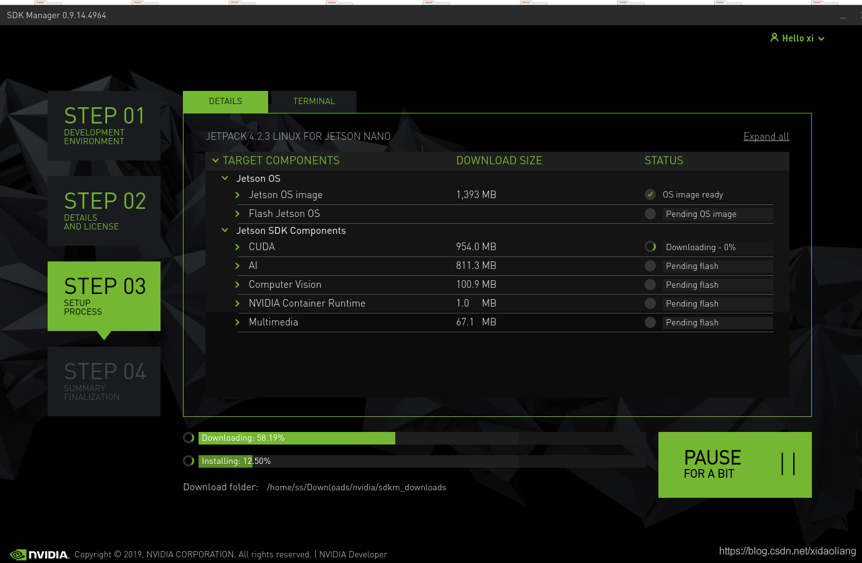Click the 67.1 MB Multimedia size

point(476,322)
